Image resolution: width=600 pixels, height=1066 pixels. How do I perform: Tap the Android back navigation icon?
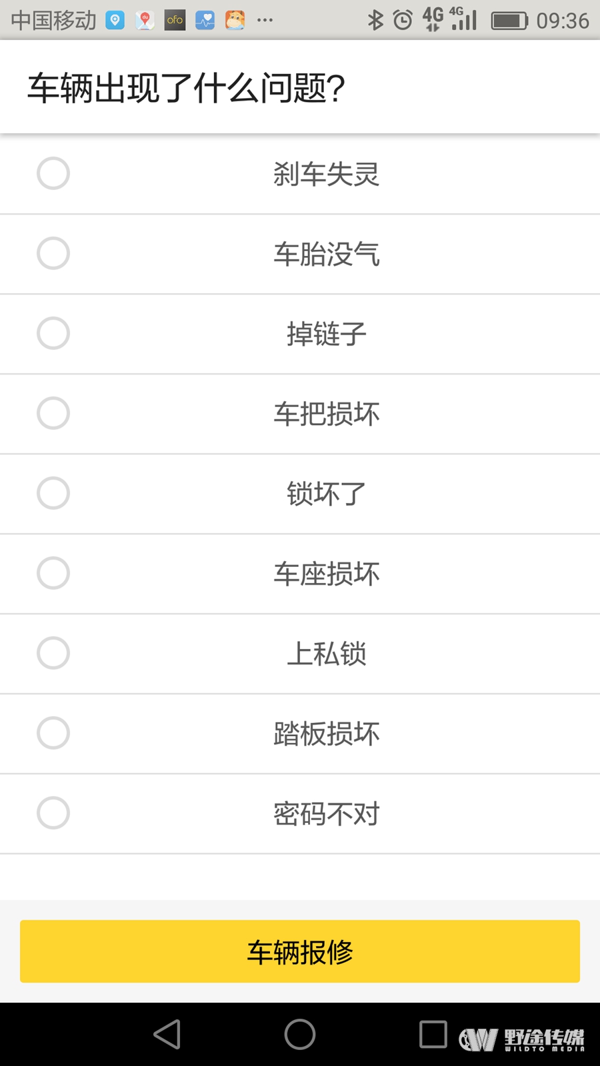click(167, 1034)
